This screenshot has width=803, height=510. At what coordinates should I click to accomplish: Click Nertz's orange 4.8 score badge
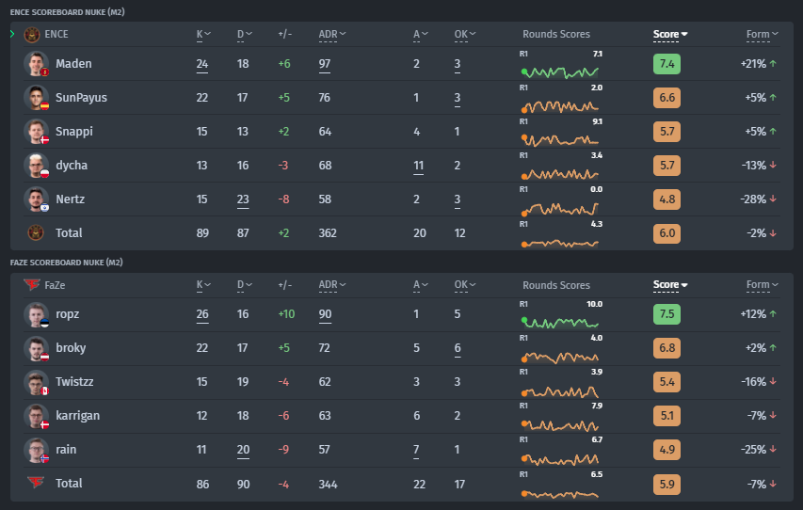pos(666,199)
